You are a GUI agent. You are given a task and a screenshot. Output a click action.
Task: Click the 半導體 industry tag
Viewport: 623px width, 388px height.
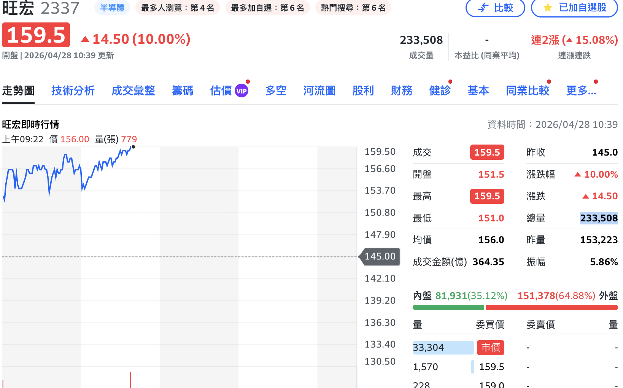tap(112, 8)
